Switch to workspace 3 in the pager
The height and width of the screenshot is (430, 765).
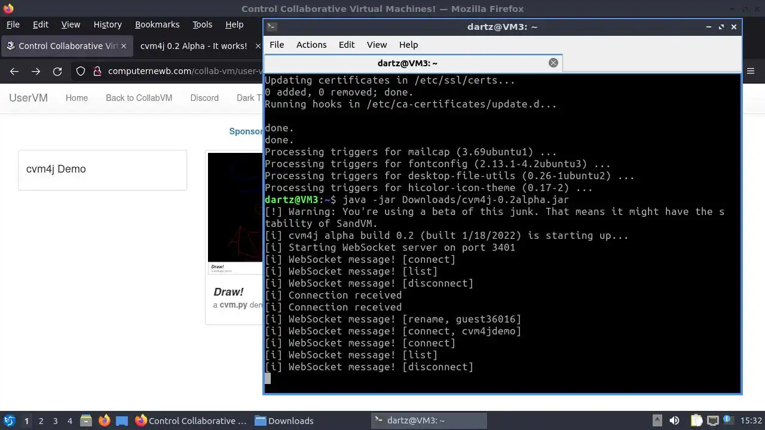click(x=55, y=421)
